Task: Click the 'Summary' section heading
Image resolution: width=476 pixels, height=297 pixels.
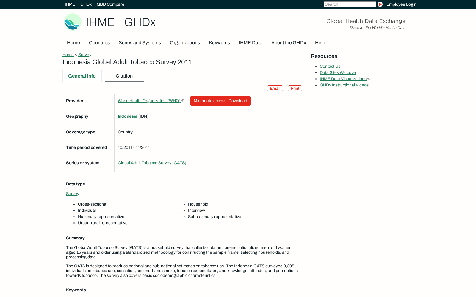Action: 75,238
